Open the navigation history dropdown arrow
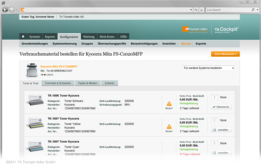The image size is (261, 166). [16, 10]
